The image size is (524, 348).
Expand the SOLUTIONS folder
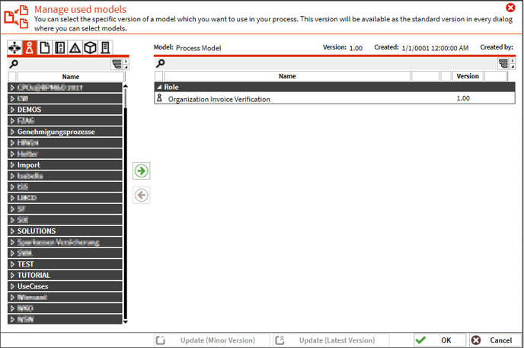click(12, 231)
